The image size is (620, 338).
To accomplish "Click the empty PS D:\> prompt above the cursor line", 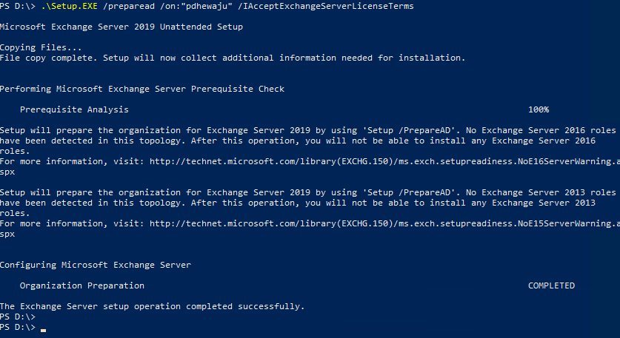I will (x=18, y=317).
